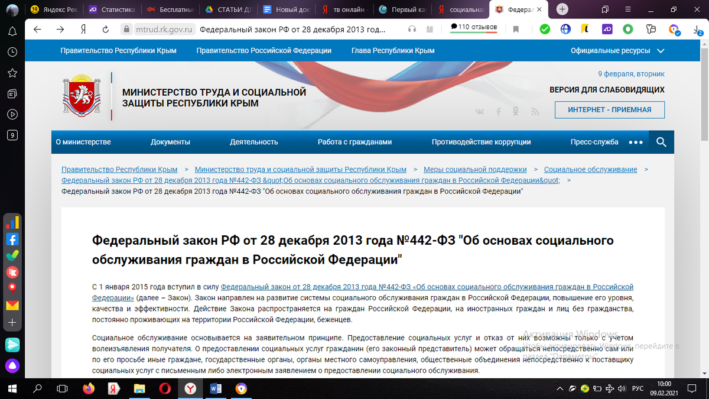
Task: Open the messenger paper-plane icon in sidebar
Action: [x=12, y=345]
